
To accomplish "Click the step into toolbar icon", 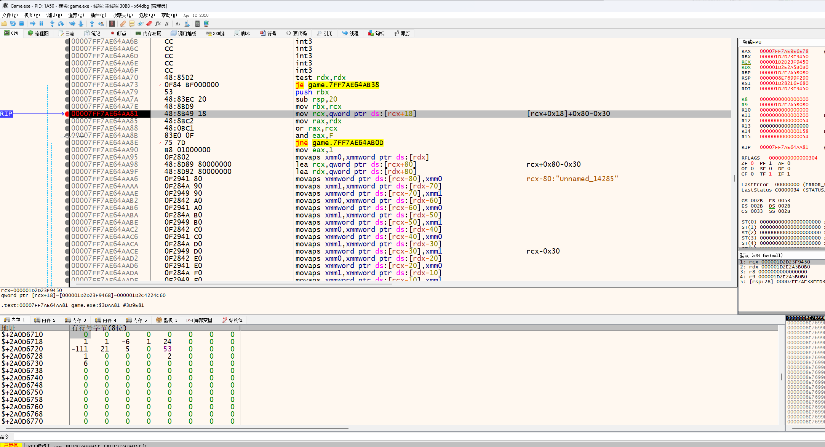I will [52, 24].
